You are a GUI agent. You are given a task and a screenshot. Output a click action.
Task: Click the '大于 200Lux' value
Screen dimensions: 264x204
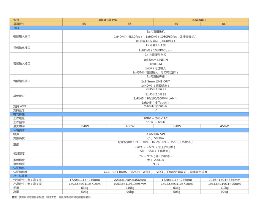click(x=156, y=160)
